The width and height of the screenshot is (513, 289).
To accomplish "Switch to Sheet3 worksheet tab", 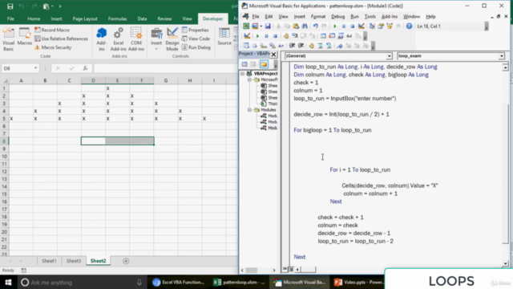I will (74, 261).
